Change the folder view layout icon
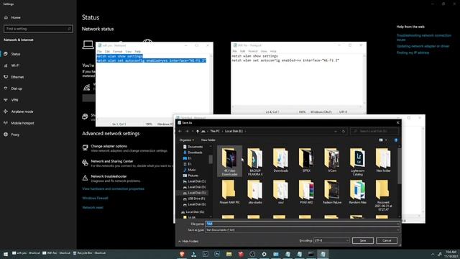 pyautogui.click(x=381, y=140)
